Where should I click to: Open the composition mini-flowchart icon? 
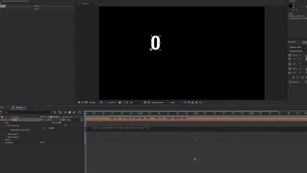tap(54, 112)
